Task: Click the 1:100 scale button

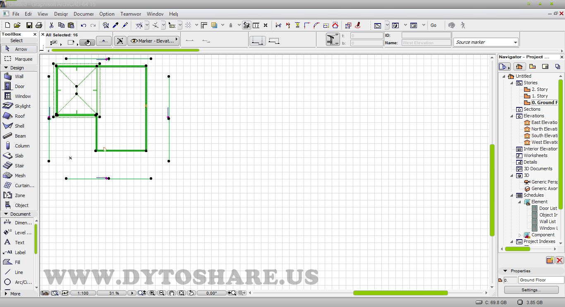Action: (x=83, y=293)
